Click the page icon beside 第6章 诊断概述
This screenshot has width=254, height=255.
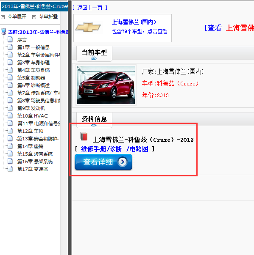point(10,85)
